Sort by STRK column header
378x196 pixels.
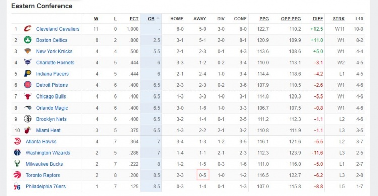339,19
